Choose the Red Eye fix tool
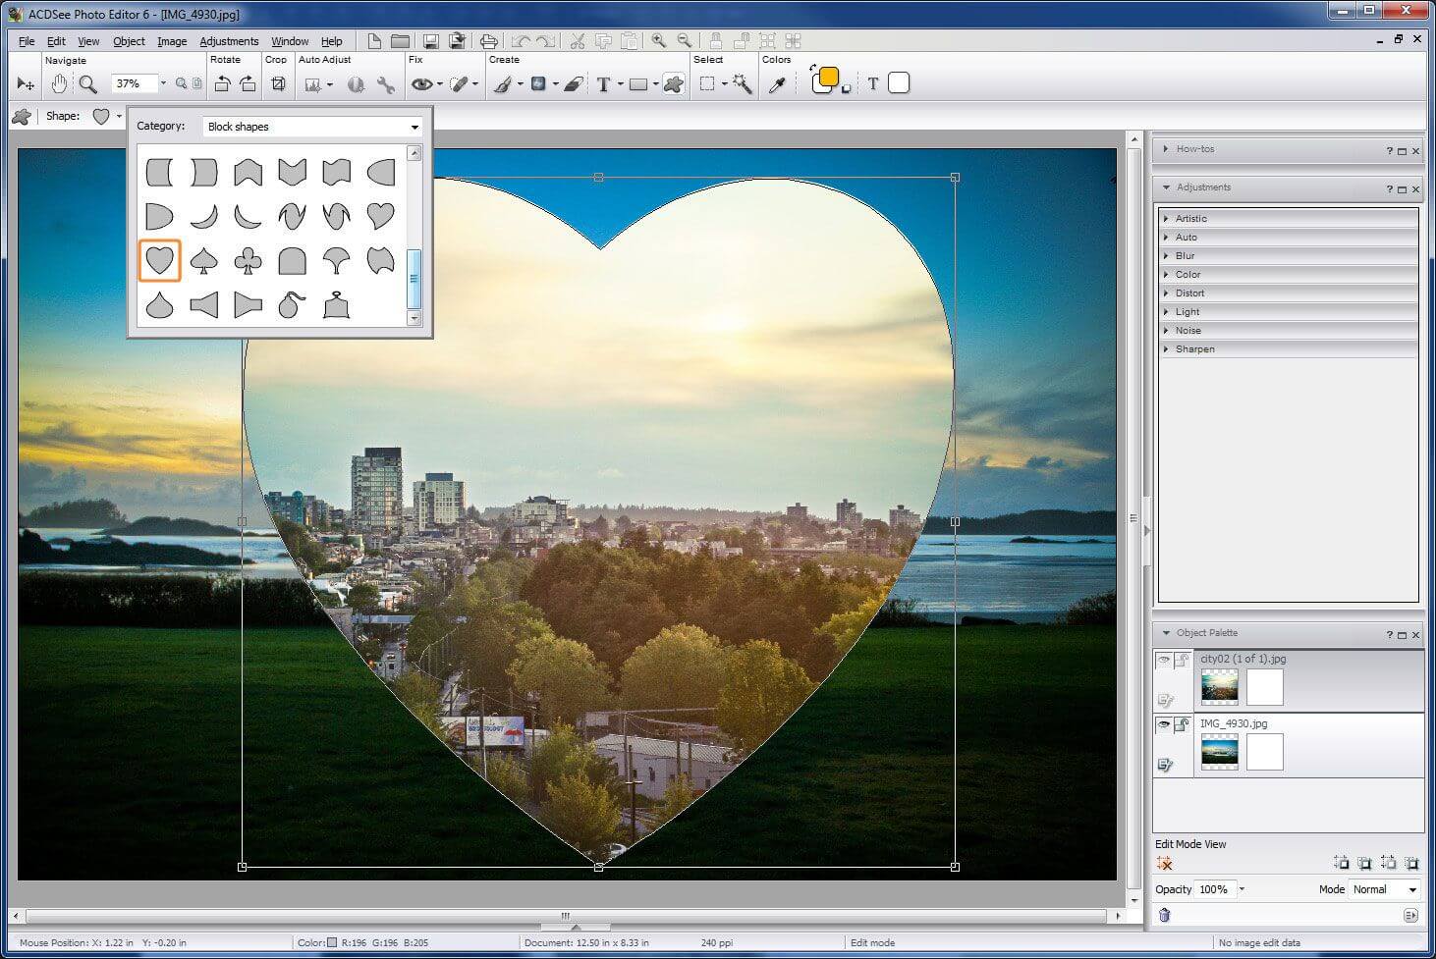The height and width of the screenshot is (959, 1436). (421, 84)
